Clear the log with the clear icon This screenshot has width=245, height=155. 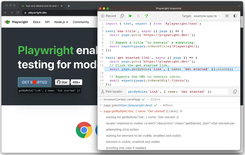[227, 16]
